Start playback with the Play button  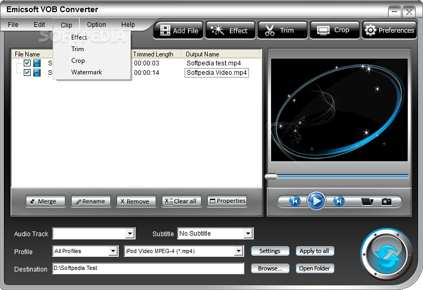tap(316, 201)
